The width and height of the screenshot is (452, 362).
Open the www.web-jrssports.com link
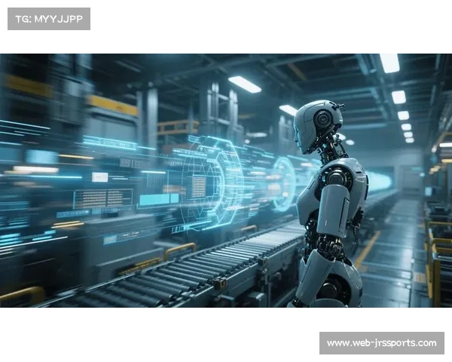coord(382,343)
